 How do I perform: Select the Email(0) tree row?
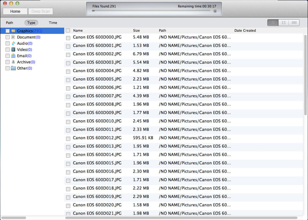click(x=32, y=56)
